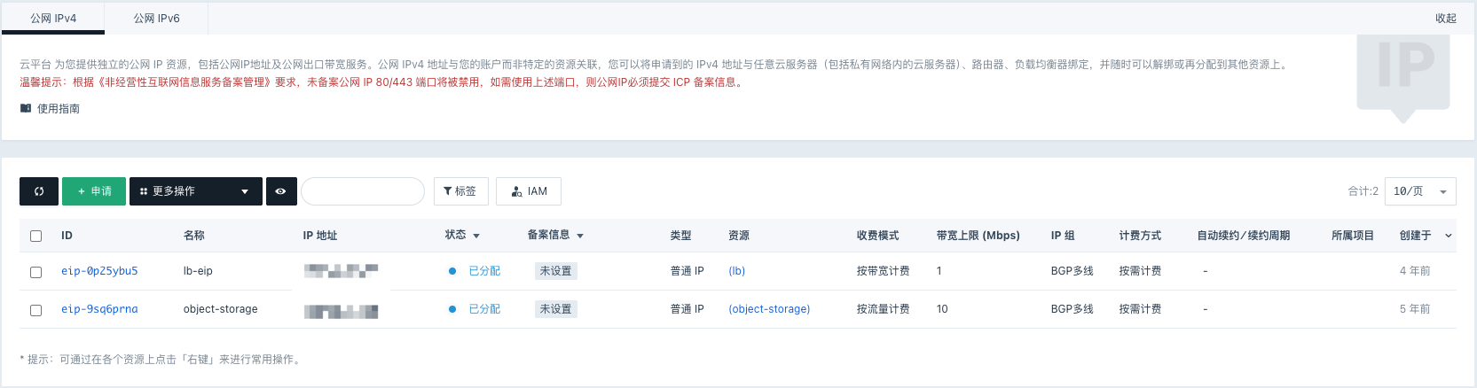Click the 收费模式 column header
This screenshot has width=1477, height=388.
(878, 236)
